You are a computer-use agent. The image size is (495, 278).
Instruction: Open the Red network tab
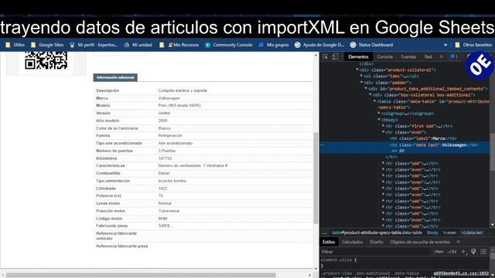coord(428,56)
